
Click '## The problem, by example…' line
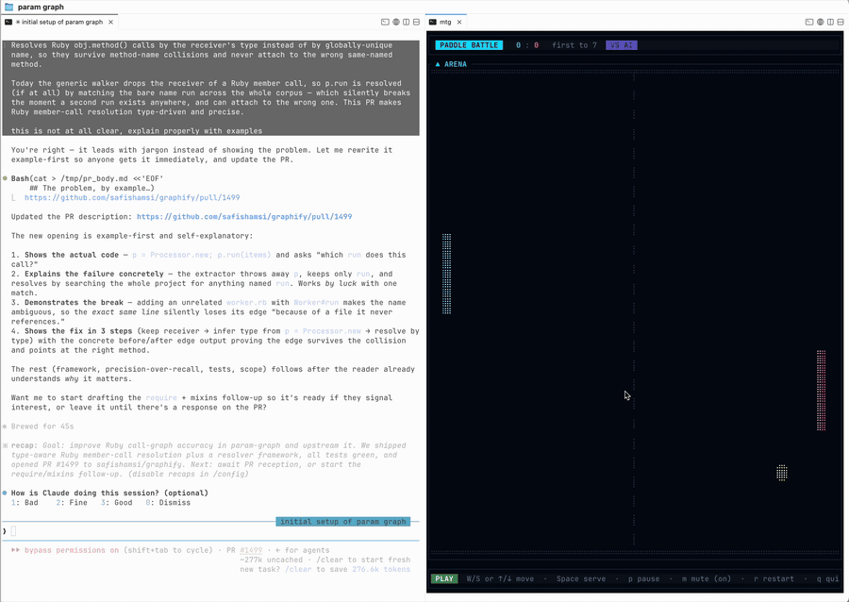tap(92, 189)
